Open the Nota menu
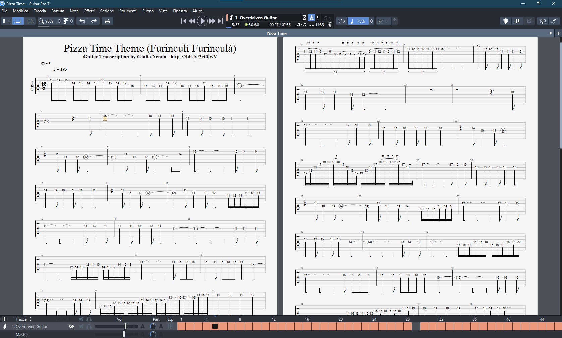 click(x=74, y=11)
